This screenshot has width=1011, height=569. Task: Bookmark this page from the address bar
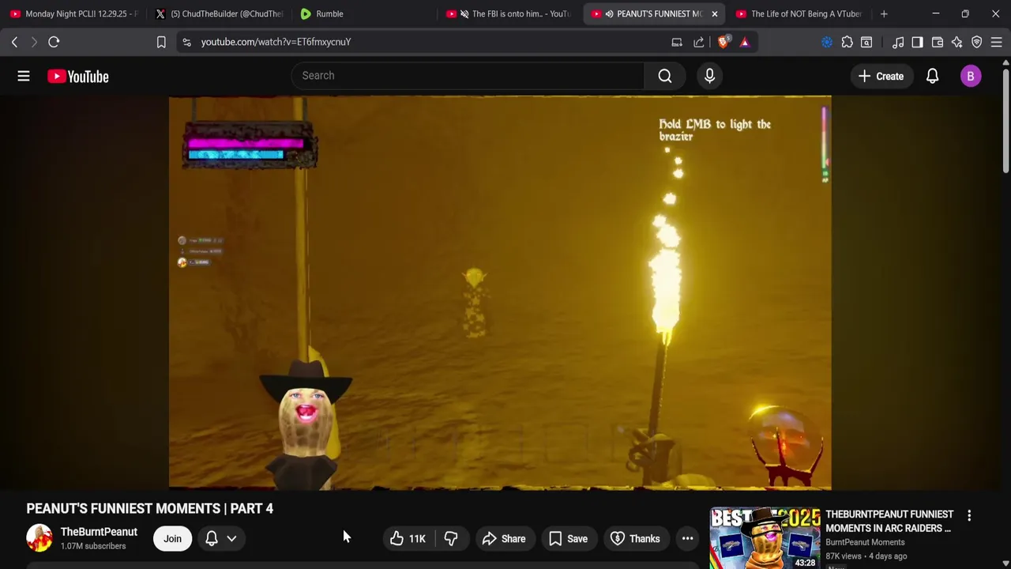point(161,42)
